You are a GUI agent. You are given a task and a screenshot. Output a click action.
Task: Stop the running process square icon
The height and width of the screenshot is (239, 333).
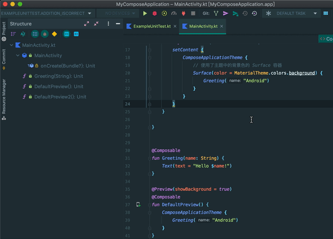click(x=193, y=13)
